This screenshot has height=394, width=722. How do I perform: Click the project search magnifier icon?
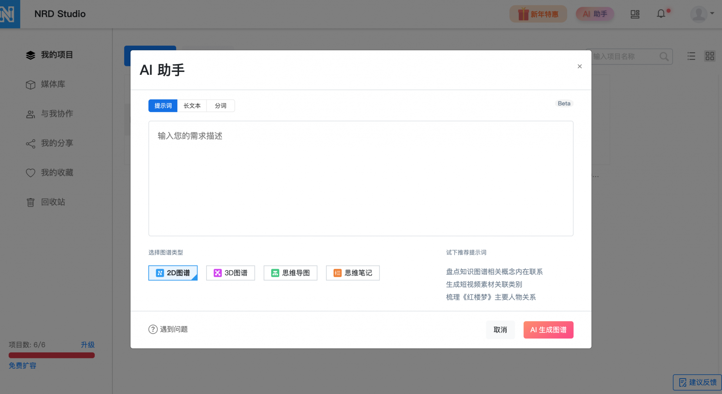664,56
